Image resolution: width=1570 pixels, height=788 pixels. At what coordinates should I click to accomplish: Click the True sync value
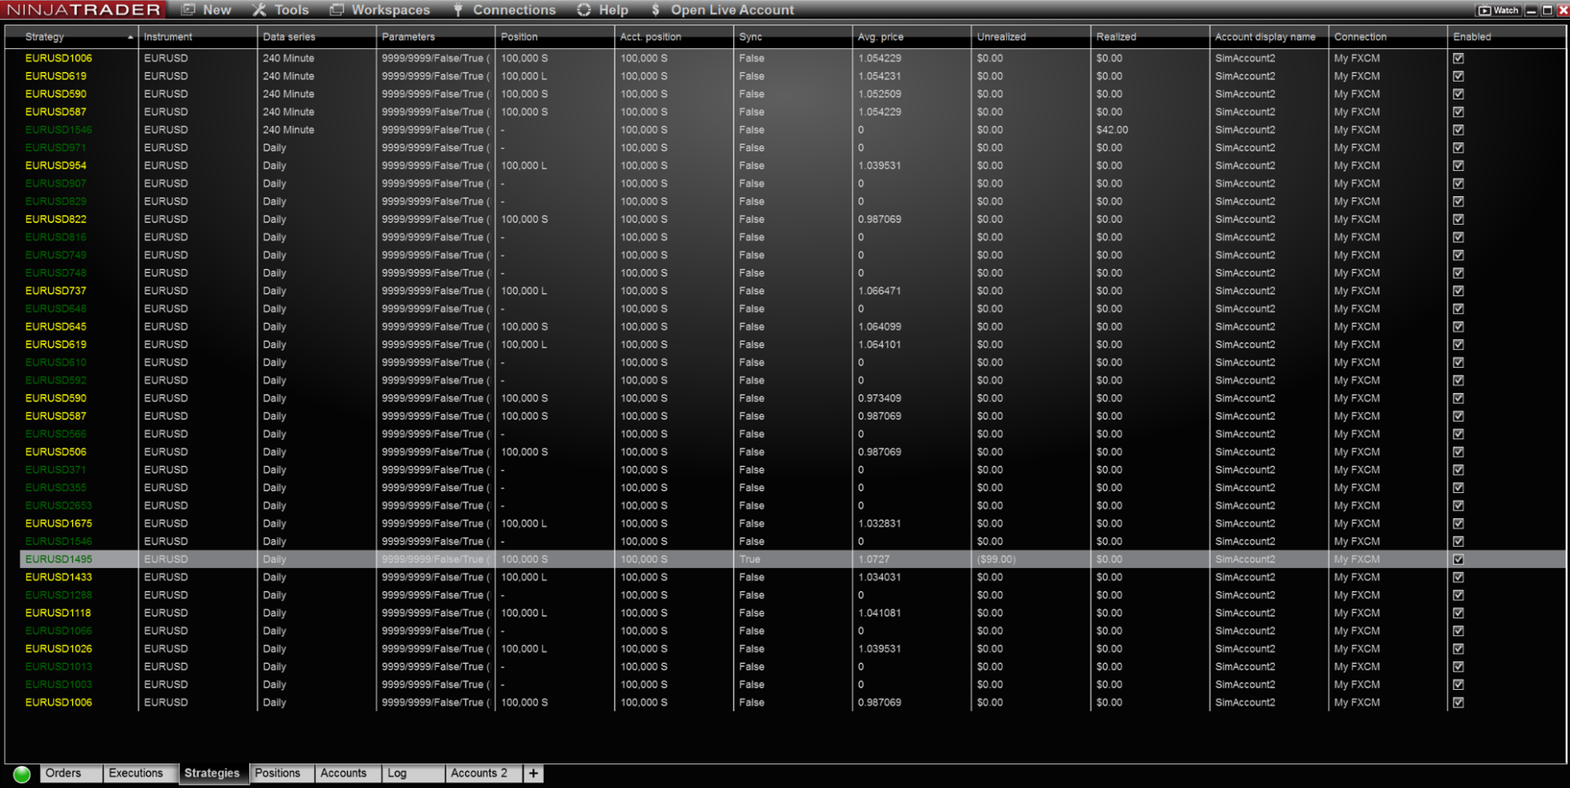(x=750, y=560)
